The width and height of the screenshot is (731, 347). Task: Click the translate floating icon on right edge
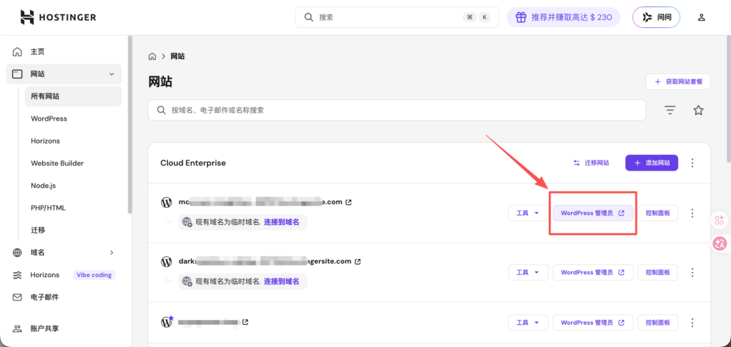[x=720, y=243]
